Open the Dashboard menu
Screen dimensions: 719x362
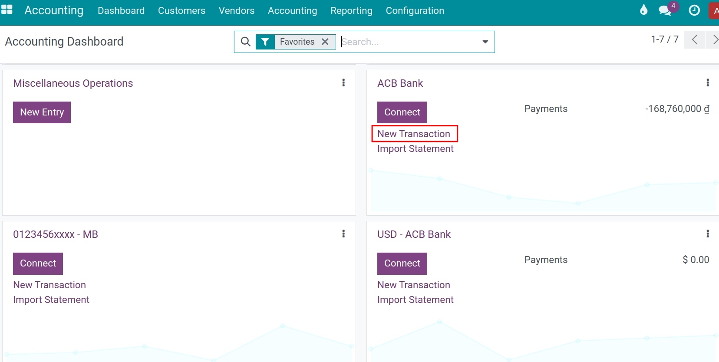click(121, 10)
